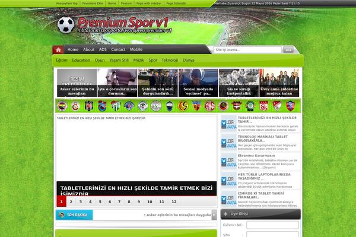Select slider page 1 red button
This screenshot has height=237, width=356.
pyautogui.click(x=61, y=201)
